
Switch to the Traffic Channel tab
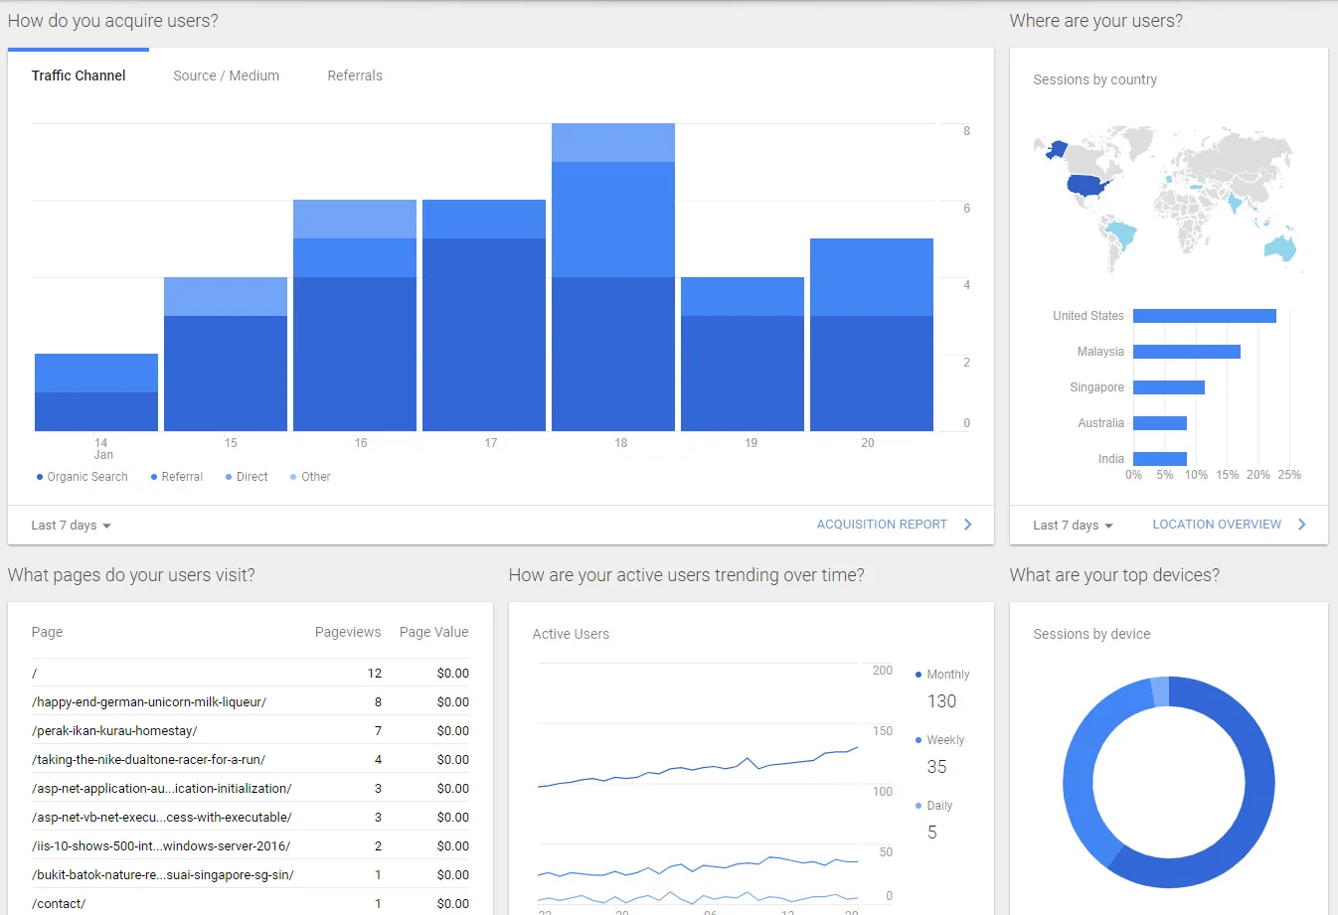click(x=79, y=76)
